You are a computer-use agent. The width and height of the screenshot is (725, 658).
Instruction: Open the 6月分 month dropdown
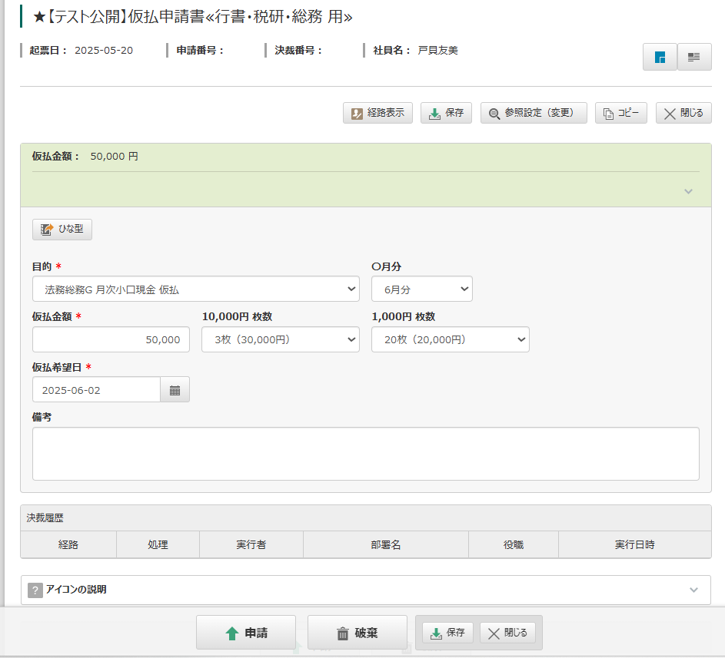click(x=421, y=289)
